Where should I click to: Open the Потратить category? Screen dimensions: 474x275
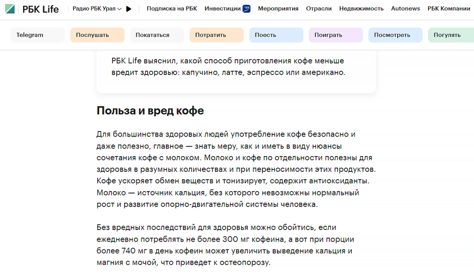click(217, 35)
